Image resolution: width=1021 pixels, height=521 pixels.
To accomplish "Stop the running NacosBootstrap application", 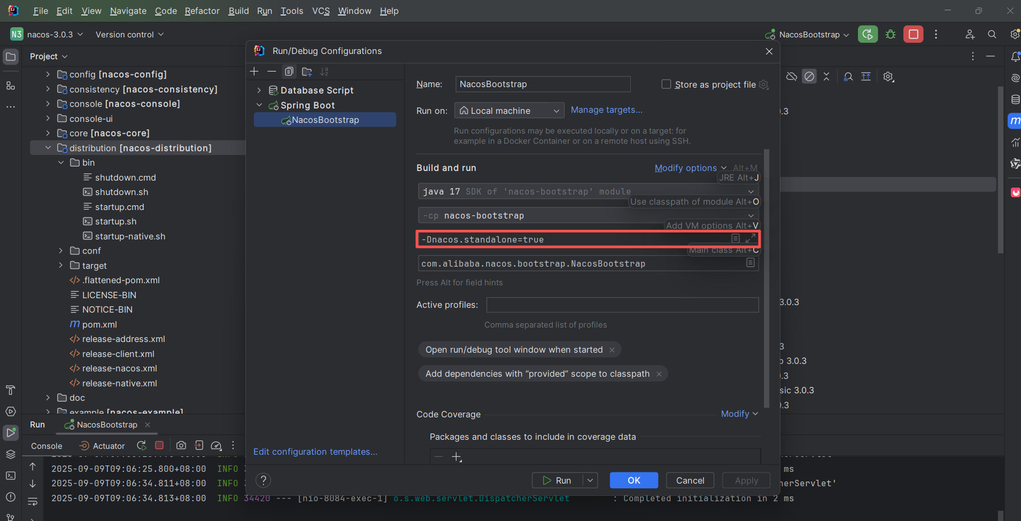I will 914,34.
